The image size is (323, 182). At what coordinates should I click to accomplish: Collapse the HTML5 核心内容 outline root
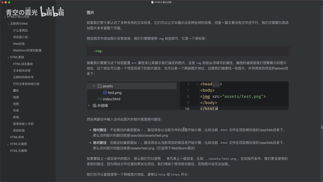5,17
